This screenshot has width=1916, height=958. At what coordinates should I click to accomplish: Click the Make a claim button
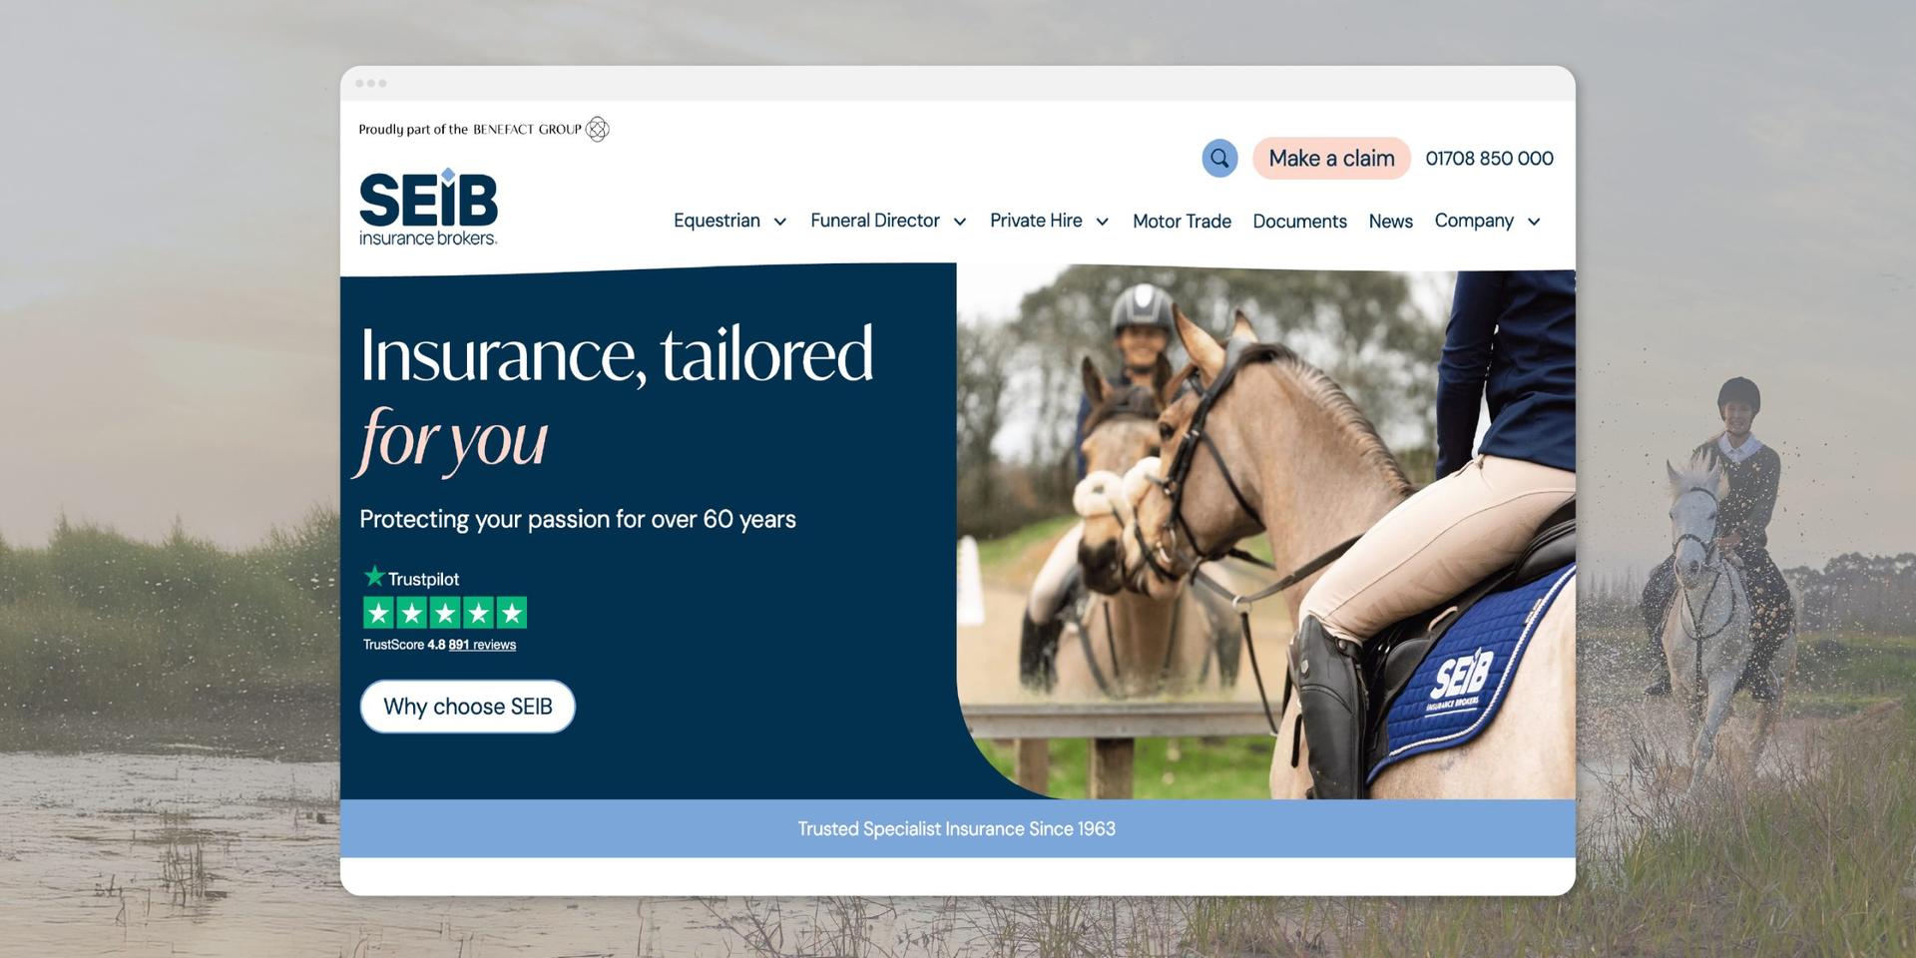point(1331,158)
